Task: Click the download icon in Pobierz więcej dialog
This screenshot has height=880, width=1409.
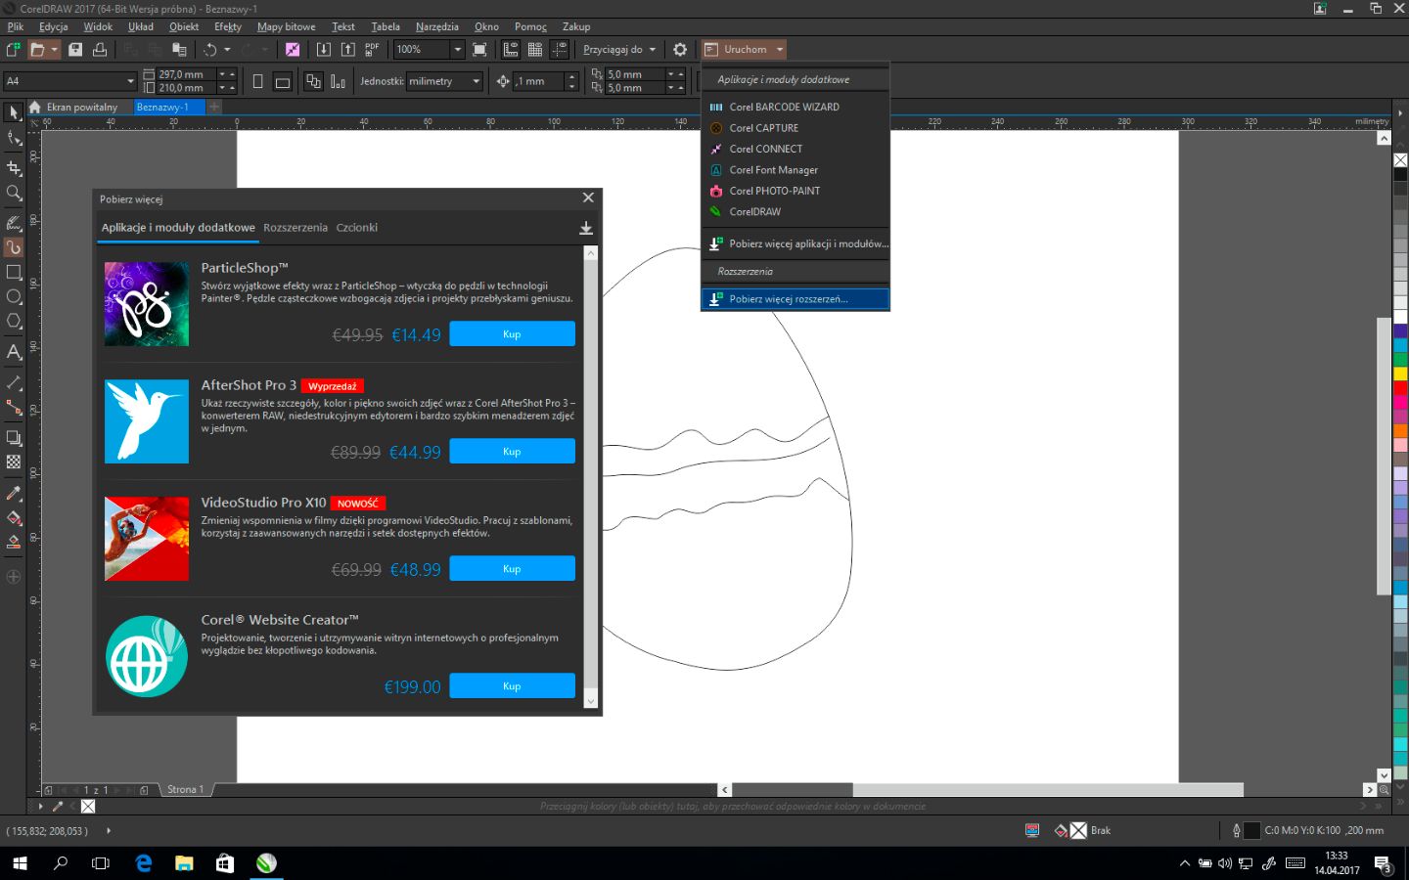Action: click(586, 228)
